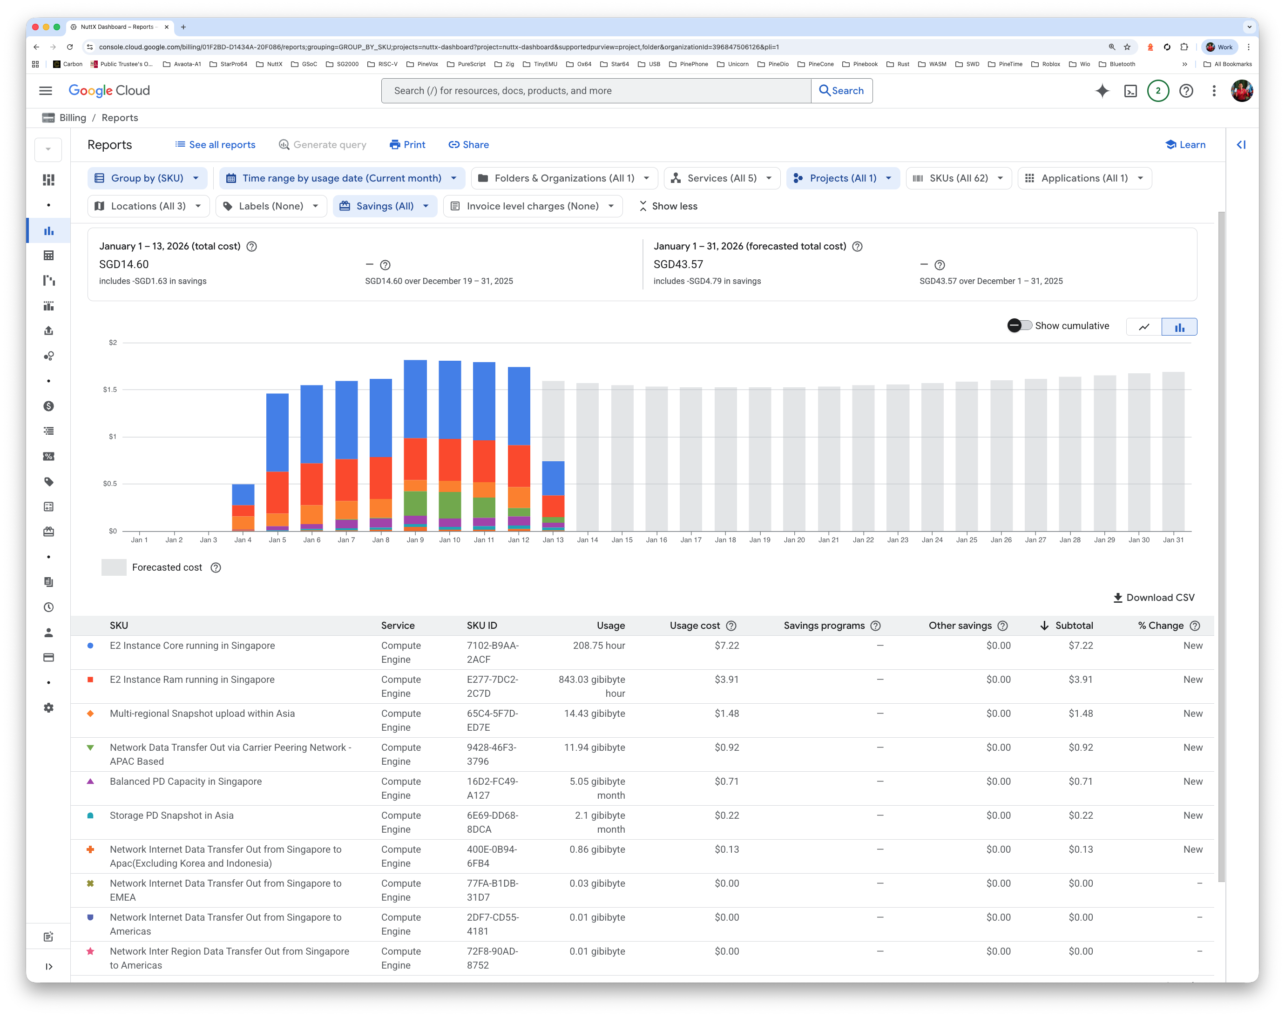1285x1017 pixels.
Task: Open billing Settings gear icon in sidebar
Action: click(x=48, y=707)
